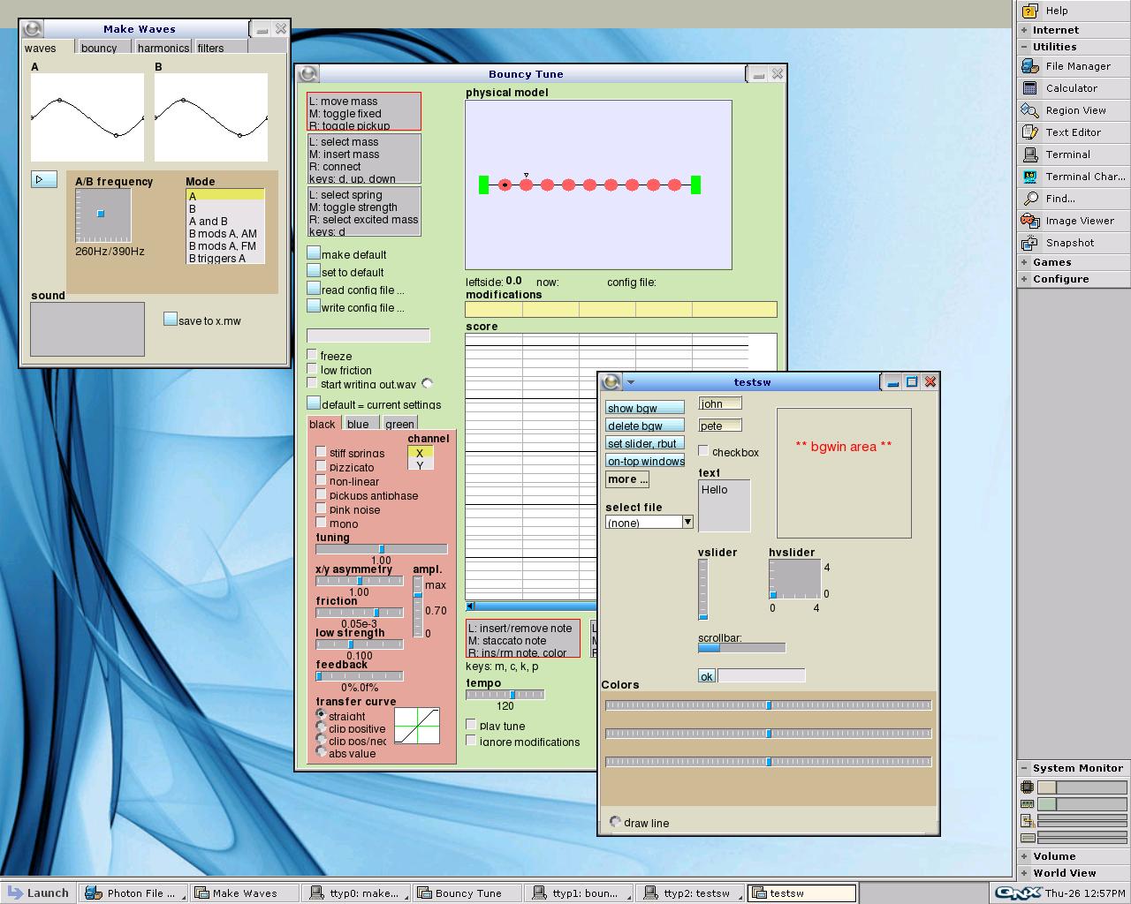The image size is (1131, 904).
Task: Open the select file dropdown
Action: click(687, 522)
